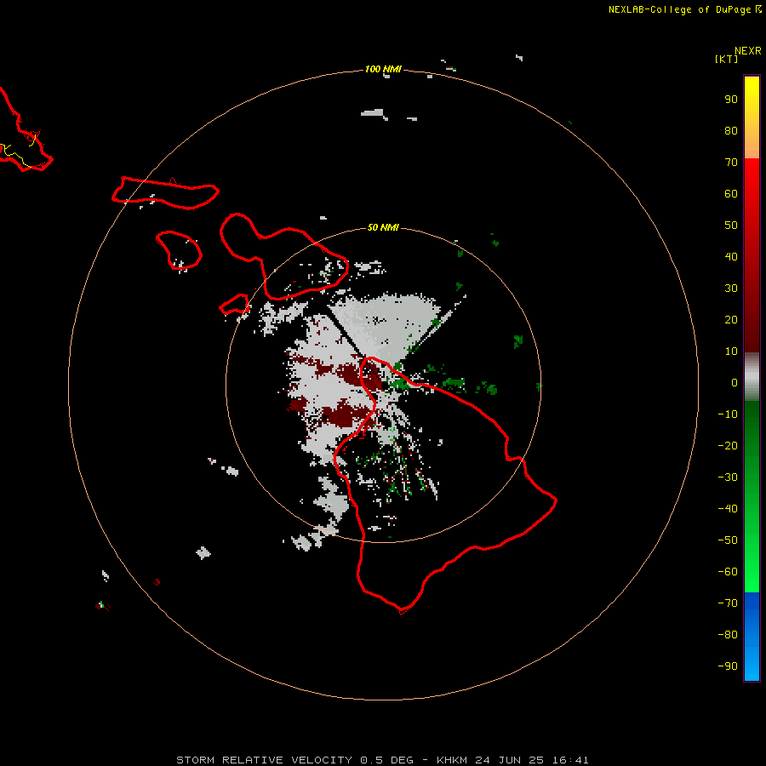Click the -90 value on the velocity scale
The image size is (766, 766).
pyautogui.click(x=728, y=666)
